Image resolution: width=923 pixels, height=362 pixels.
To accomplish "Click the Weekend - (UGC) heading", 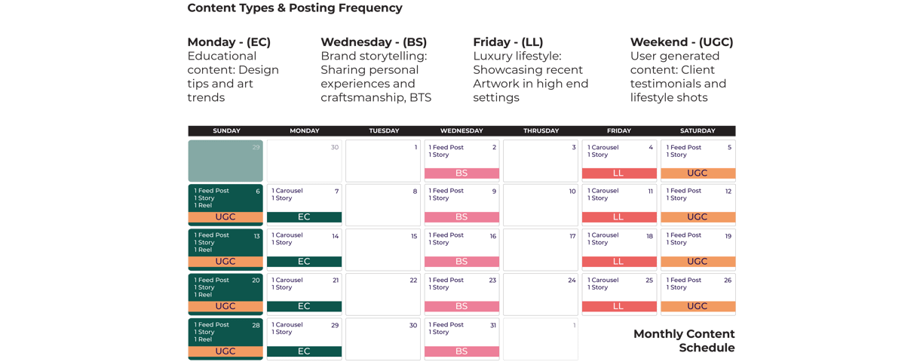I will 682,42.
